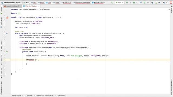Click line number 24 in the gutter
Screen dimensions: 173x97
(4, 48)
